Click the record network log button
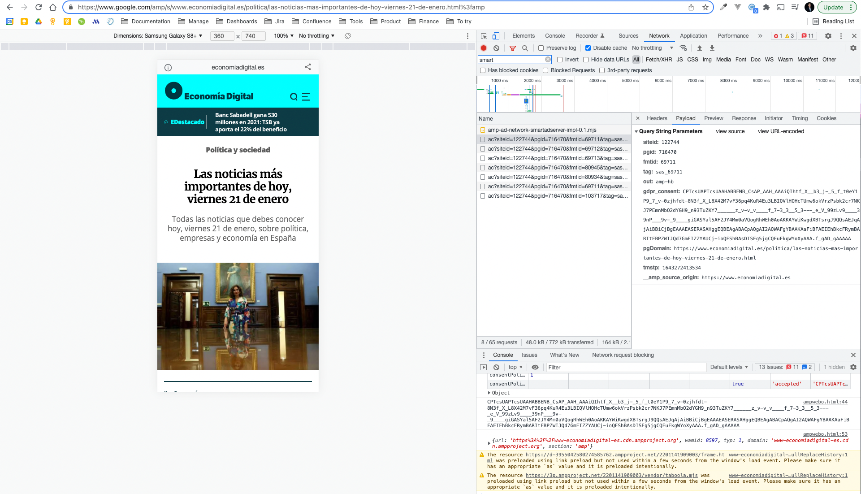Viewport: 861px width, 494px height. pos(484,48)
